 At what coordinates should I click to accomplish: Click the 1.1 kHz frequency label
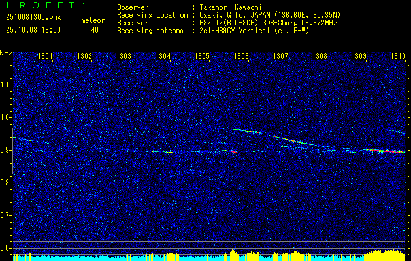5,85
